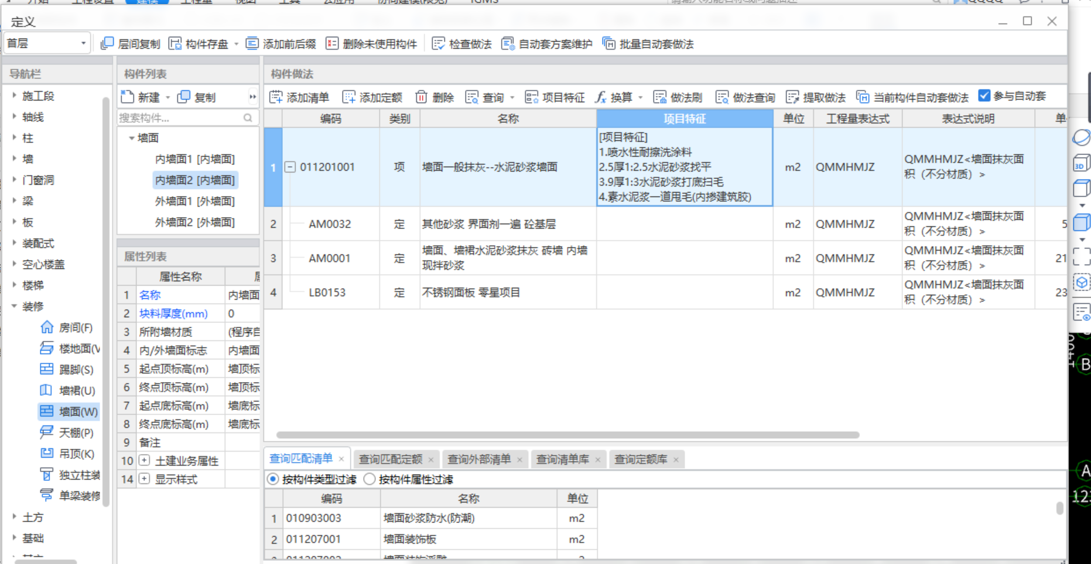This screenshot has height=564, width=1091.
Task: Click 当前构件自动套做法
Action: [x=912, y=97]
